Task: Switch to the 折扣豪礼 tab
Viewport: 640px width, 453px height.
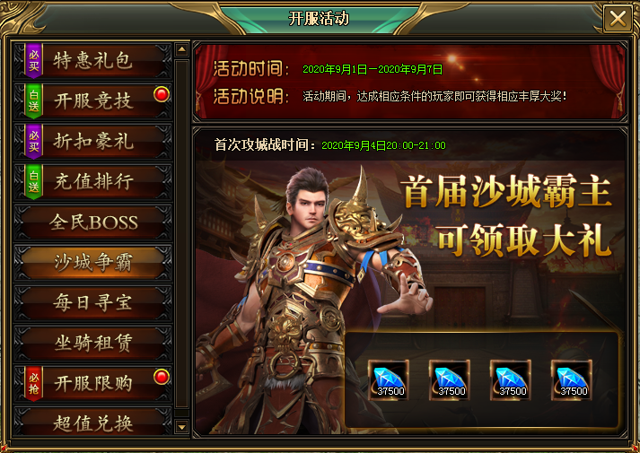Action: coord(93,141)
